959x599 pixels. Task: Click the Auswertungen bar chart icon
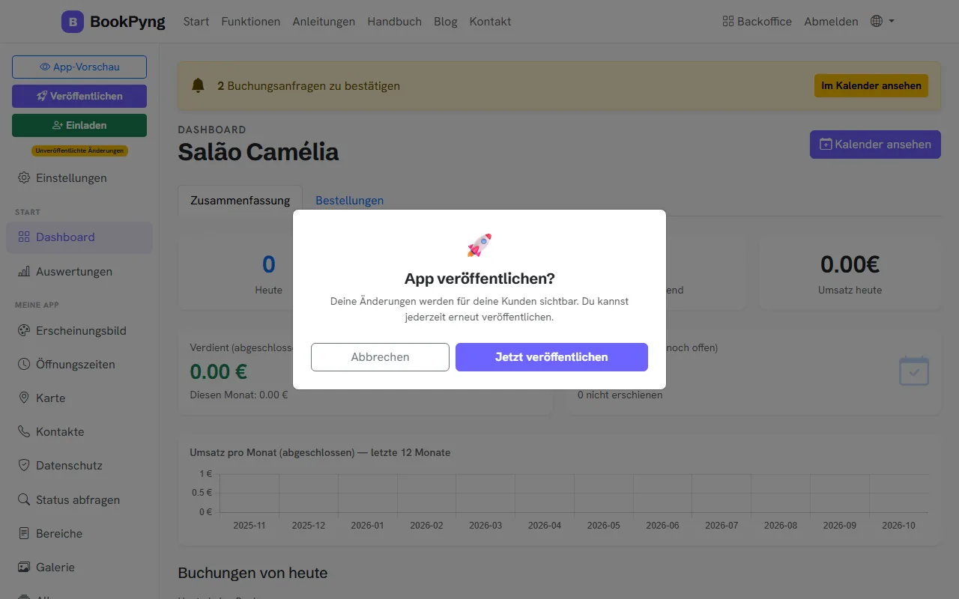[24, 272]
